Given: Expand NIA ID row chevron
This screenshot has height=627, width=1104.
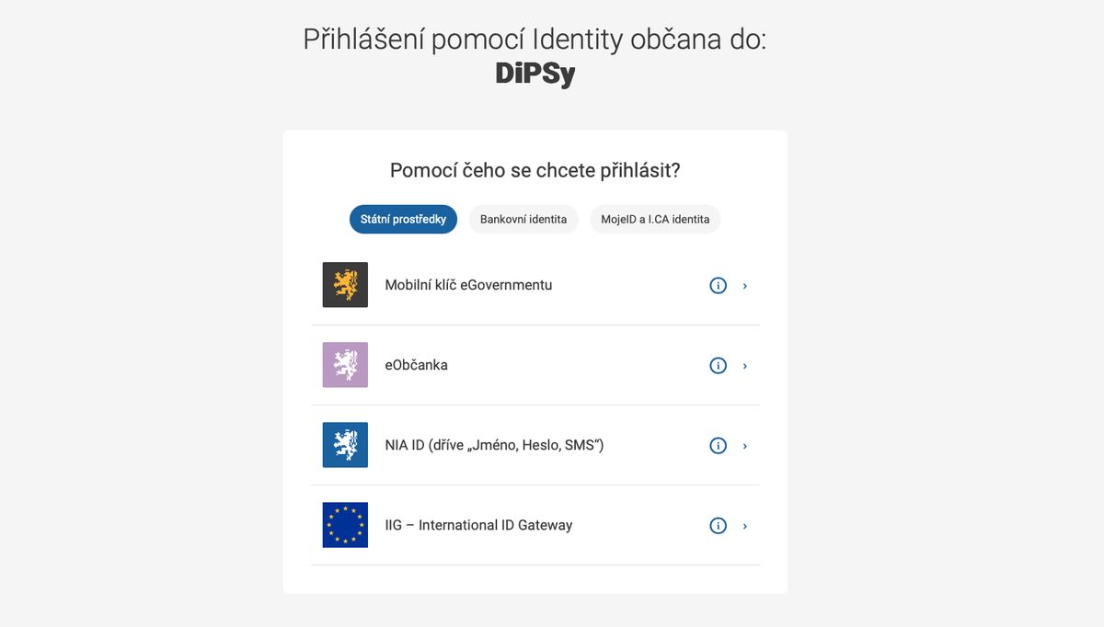Looking at the screenshot, I should pos(745,446).
